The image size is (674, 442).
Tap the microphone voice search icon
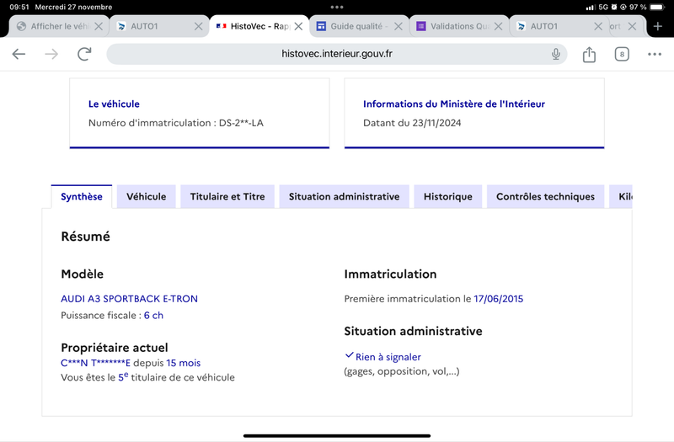pos(556,54)
